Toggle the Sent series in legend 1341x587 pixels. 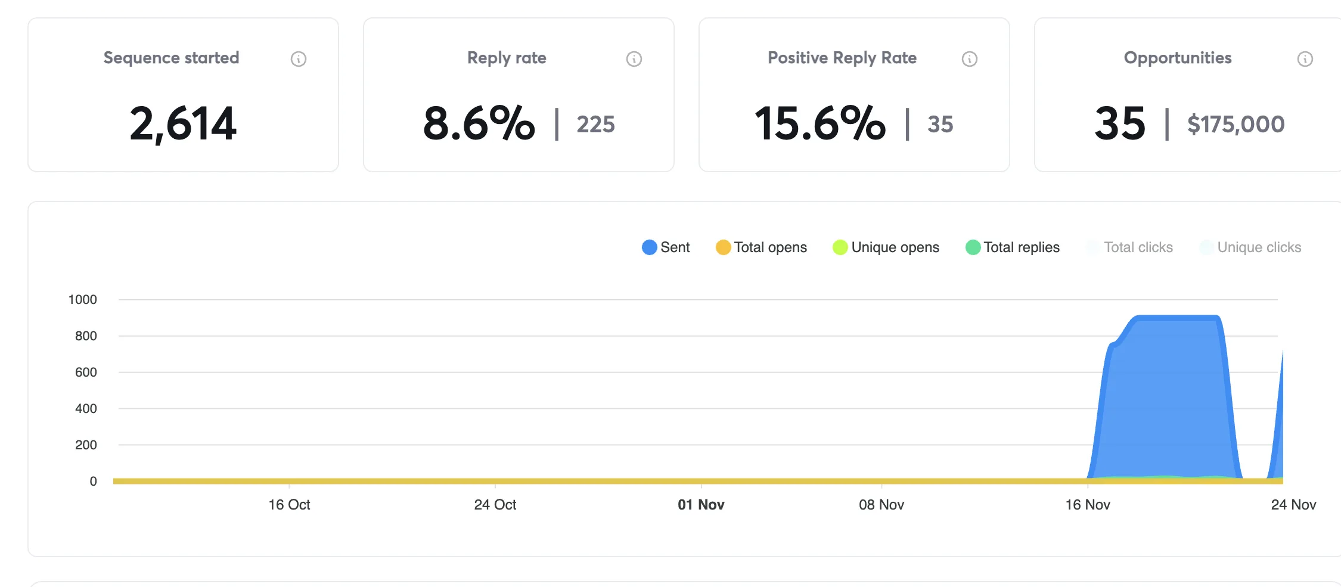[666, 247]
